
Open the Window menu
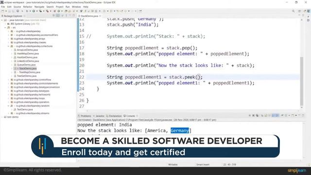(x=76, y=7)
